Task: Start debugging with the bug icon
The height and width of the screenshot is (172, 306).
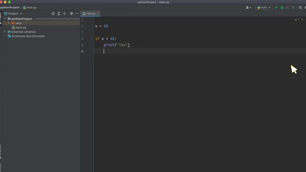Action: click(282, 8)
